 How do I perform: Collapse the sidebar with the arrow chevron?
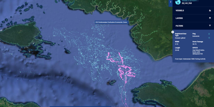(170, 2)
